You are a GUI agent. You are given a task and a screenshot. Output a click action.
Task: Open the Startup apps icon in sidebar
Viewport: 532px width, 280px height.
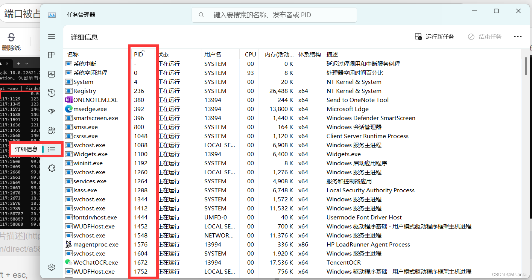click(52, 112)
